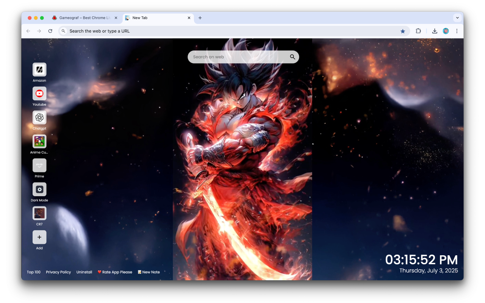485x303 pixels.
Task: Open the Downloads icon in the toolbar
Action: pos(435,31)
